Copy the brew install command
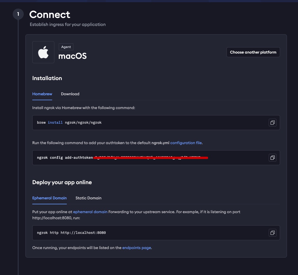 [x=272, y=123]
